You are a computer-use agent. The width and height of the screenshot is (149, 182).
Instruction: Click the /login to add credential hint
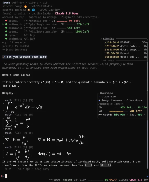coord(80,17)
